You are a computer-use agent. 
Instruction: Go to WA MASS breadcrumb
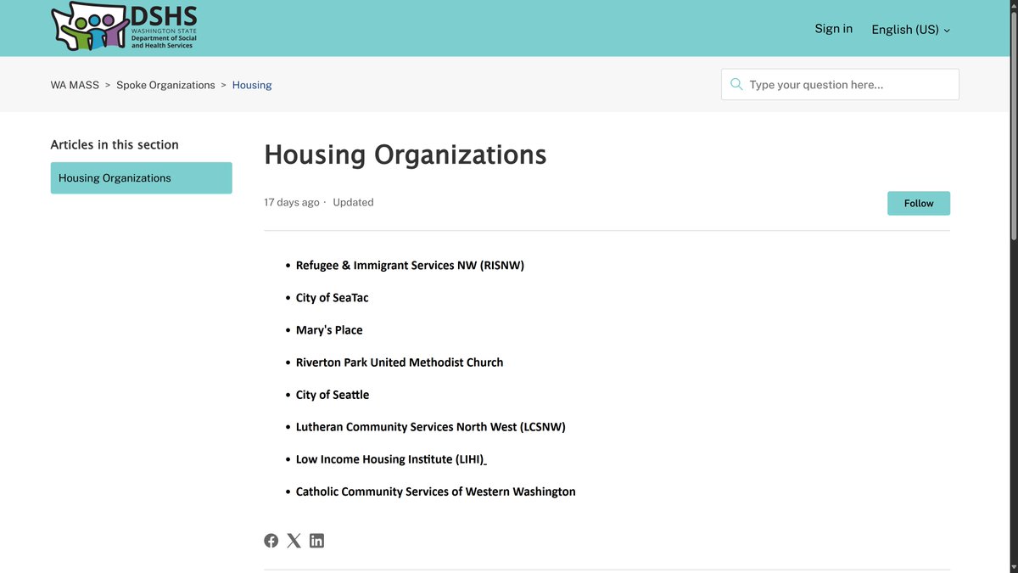(75, 85)
